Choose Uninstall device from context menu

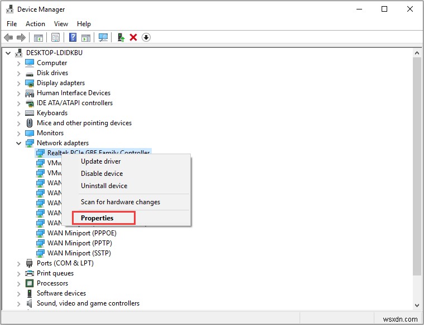[126, 185]
